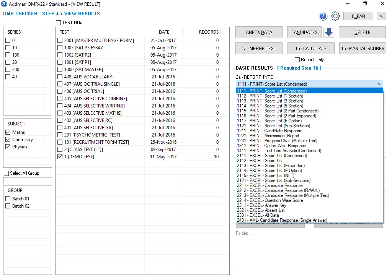This screenshot has width=392, height=278.
Task: Open the blue help question mark icon
Action: [323, 16]
